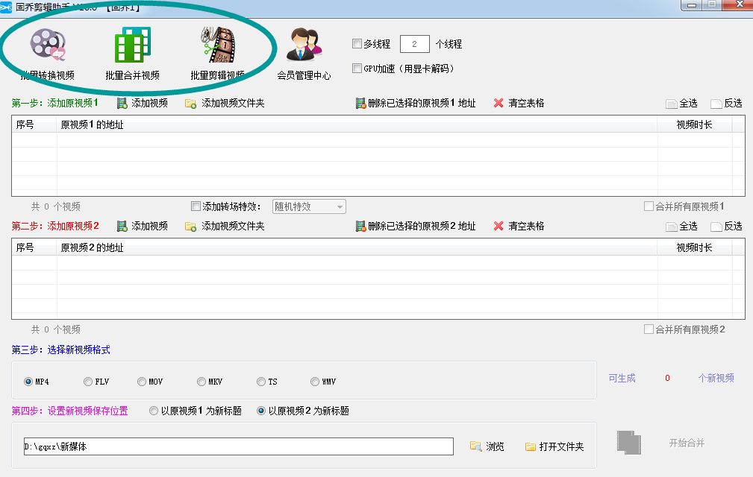Check 添加转场特效 option
The width and height of the screenshot is (753, 477).
tap(196, 206)
